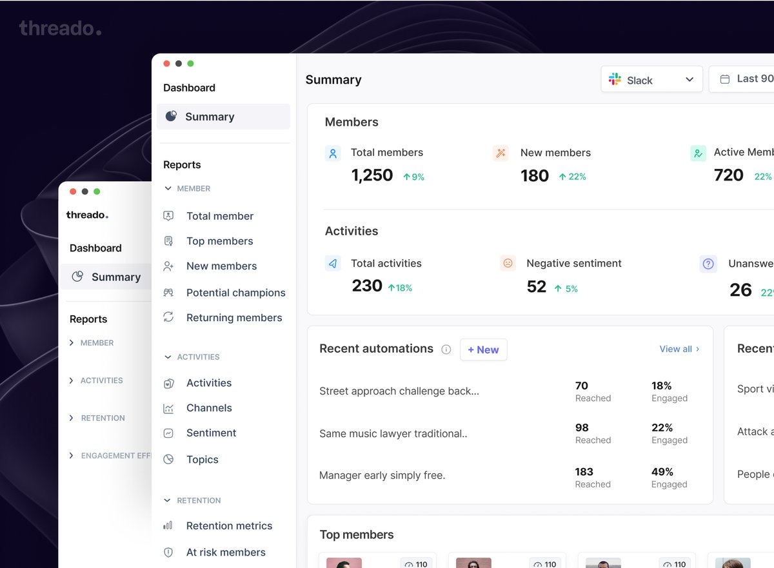
Task: Click the Total member report icon
Action: [x=168, y=215]
